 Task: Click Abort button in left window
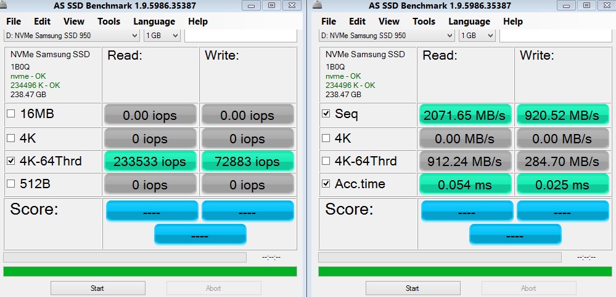click(x=214, y=288)
